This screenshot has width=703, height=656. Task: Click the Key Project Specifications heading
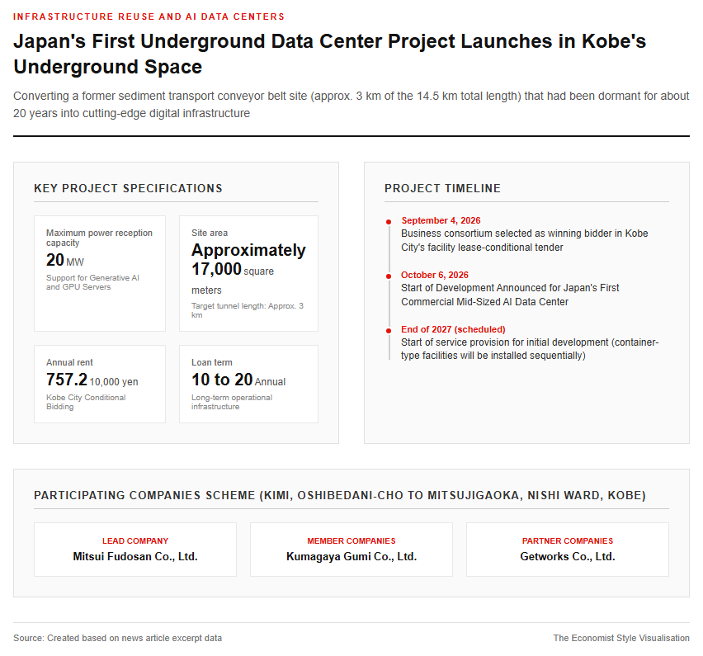tap(128, 188)
